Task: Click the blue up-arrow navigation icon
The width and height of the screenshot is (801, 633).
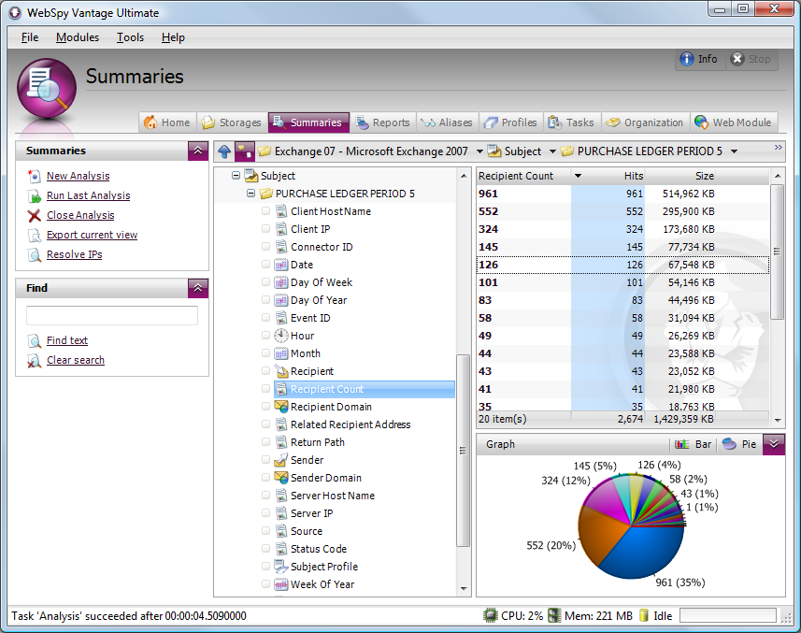Action: [x=224, y=151]
